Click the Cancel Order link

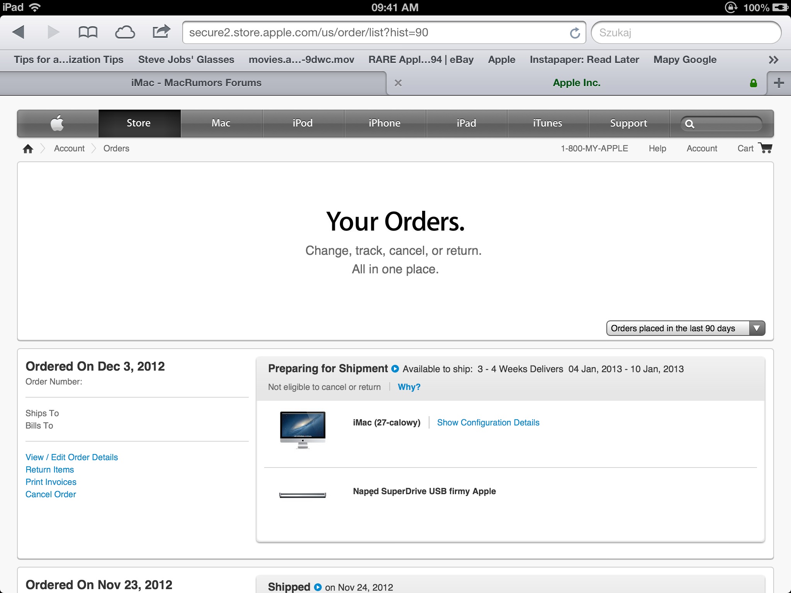click(x=51, y=494)
